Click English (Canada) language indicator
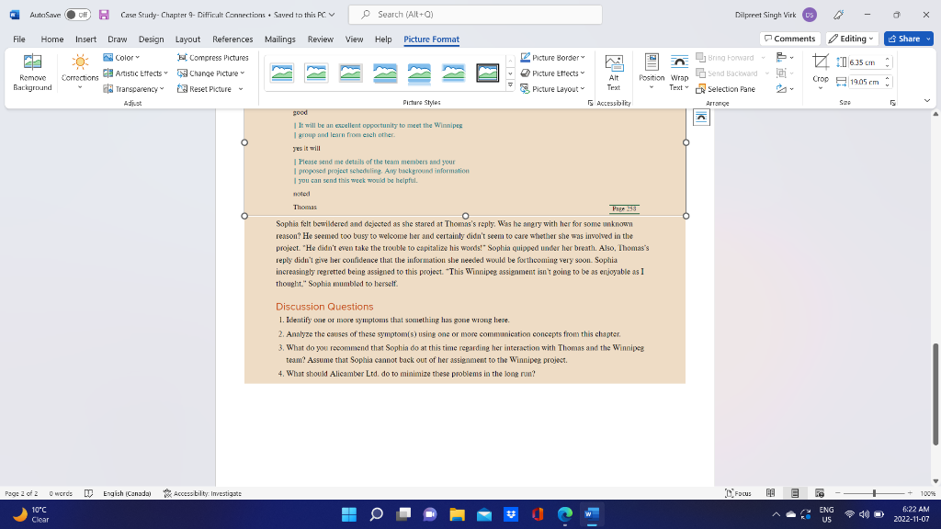Image resolution: width=941 pixels, height=529 pixels. (127, 493)
